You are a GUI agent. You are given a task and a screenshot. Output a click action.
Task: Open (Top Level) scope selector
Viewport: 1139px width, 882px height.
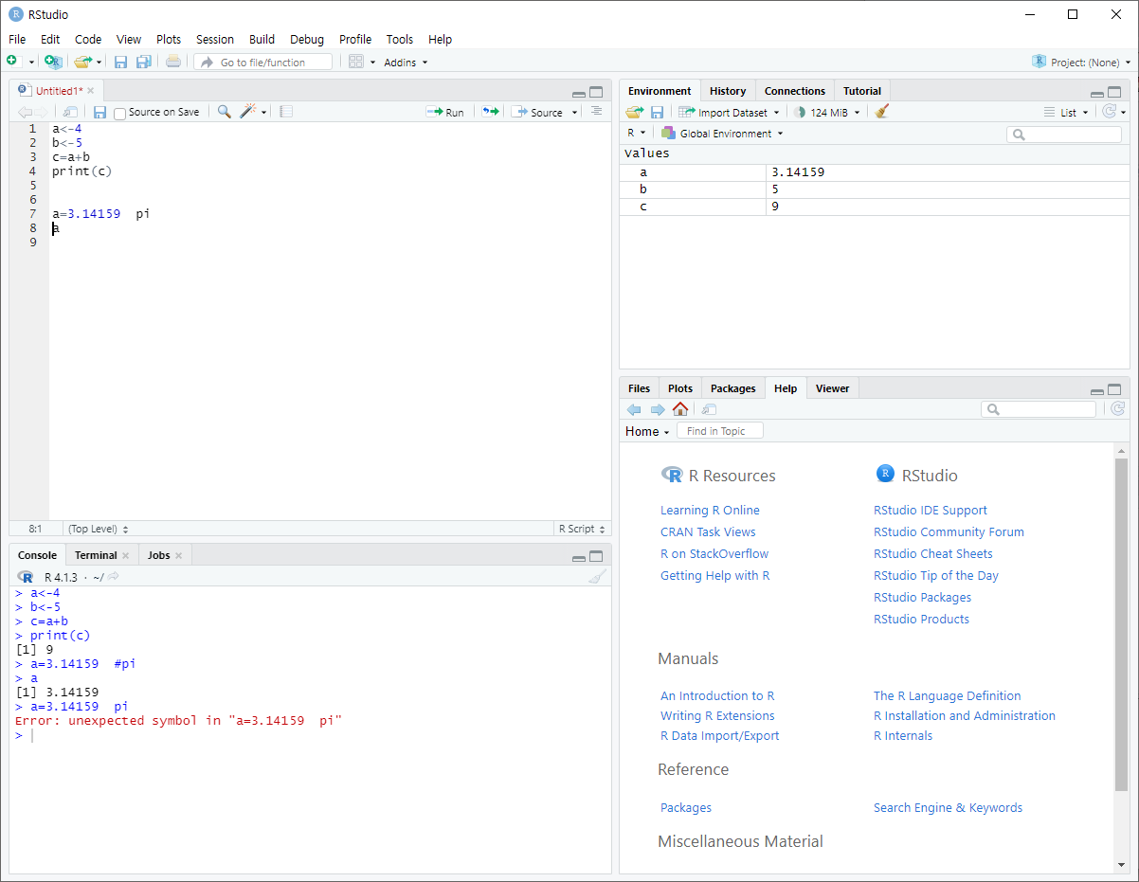98,529
